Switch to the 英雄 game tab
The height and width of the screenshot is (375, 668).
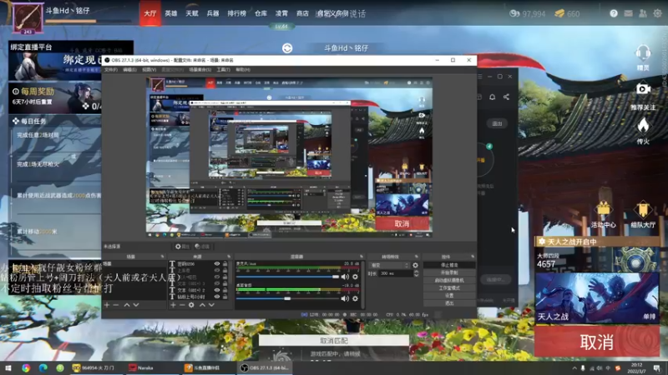coord(171,13)
